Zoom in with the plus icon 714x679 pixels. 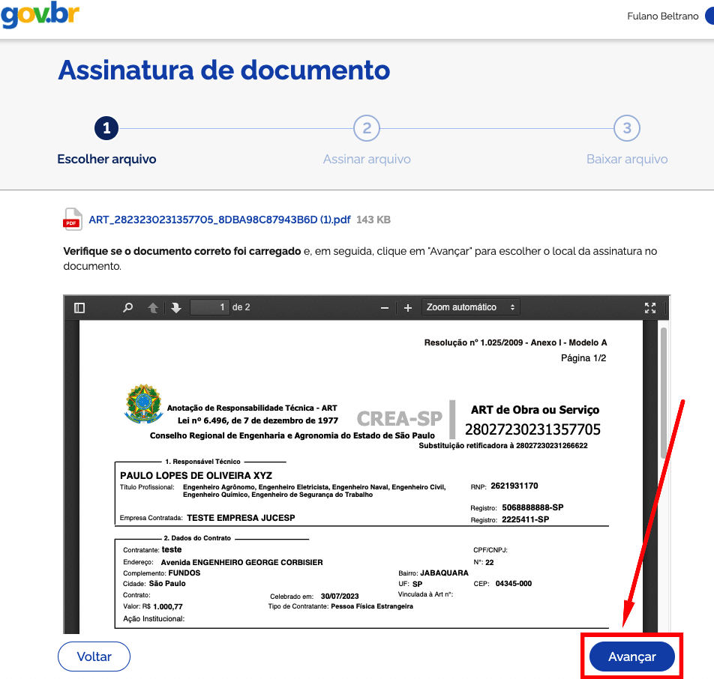[408, 307]
